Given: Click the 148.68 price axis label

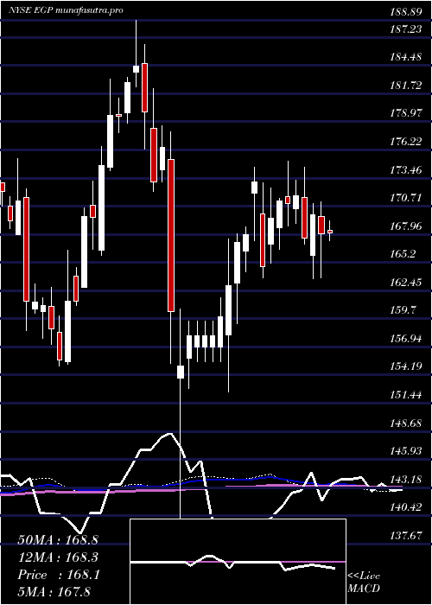Looking at the screenshot, I should 405,423.
